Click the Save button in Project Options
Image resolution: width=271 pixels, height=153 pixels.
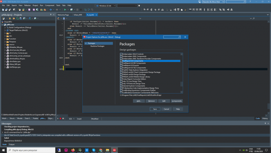tap(155, 109)
